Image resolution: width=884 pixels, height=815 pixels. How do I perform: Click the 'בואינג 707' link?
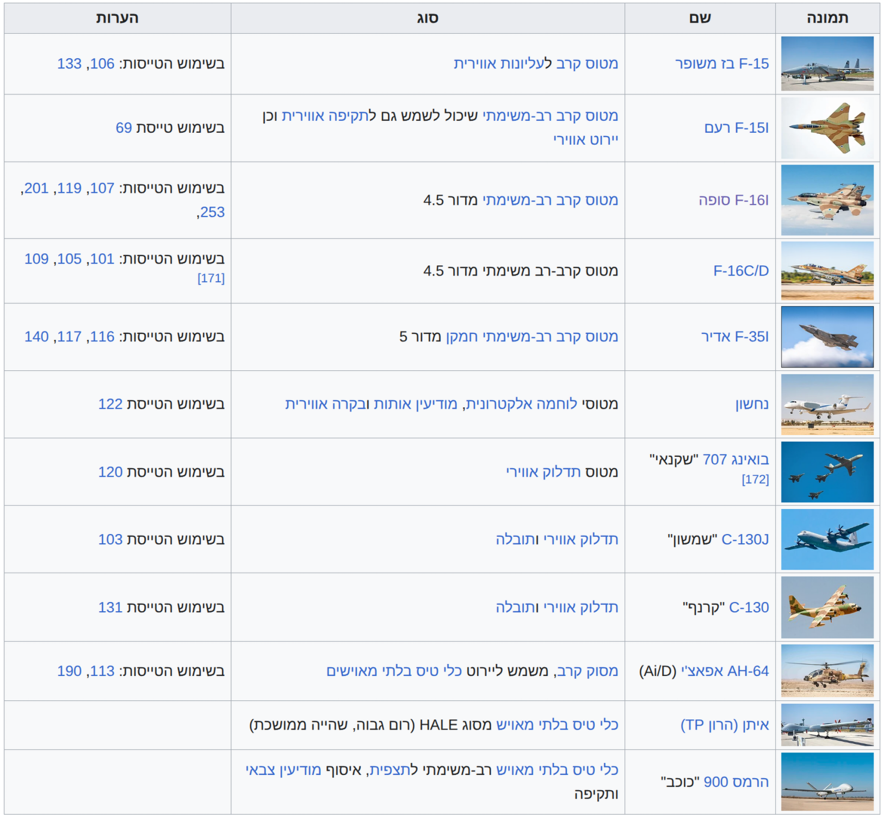coord(736,459)
